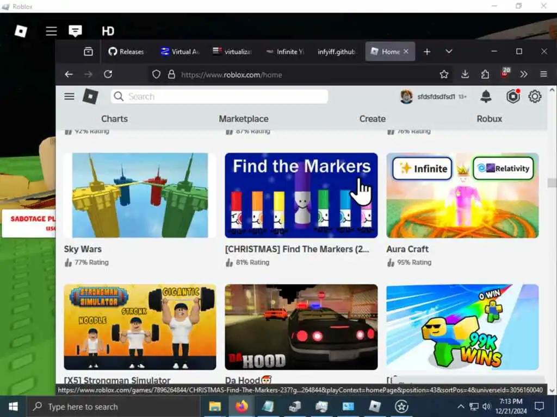Open Find the Markers game thumbnail

301,195
